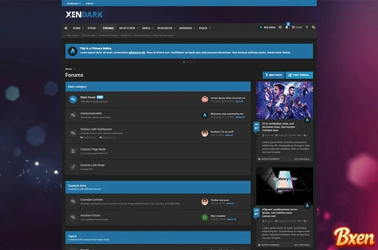The image size is (378, 250).
Task: Select the fourth notice carousel dot
Action: 194,62
